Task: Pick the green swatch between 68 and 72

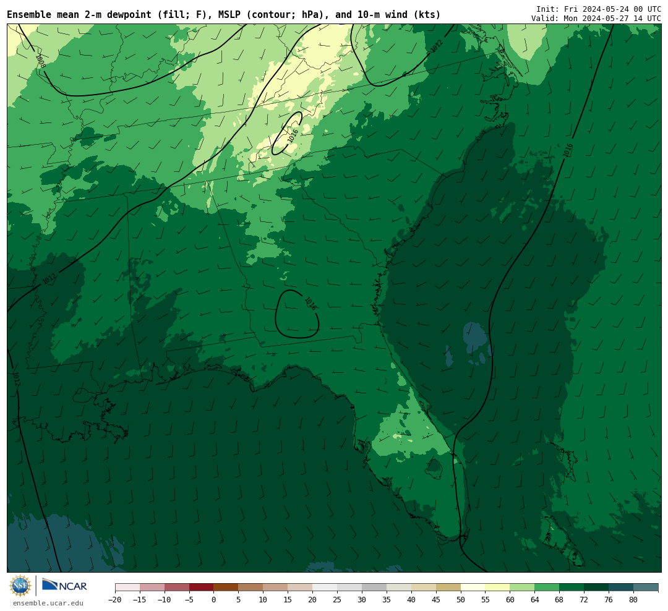Action: coord(572,587)
